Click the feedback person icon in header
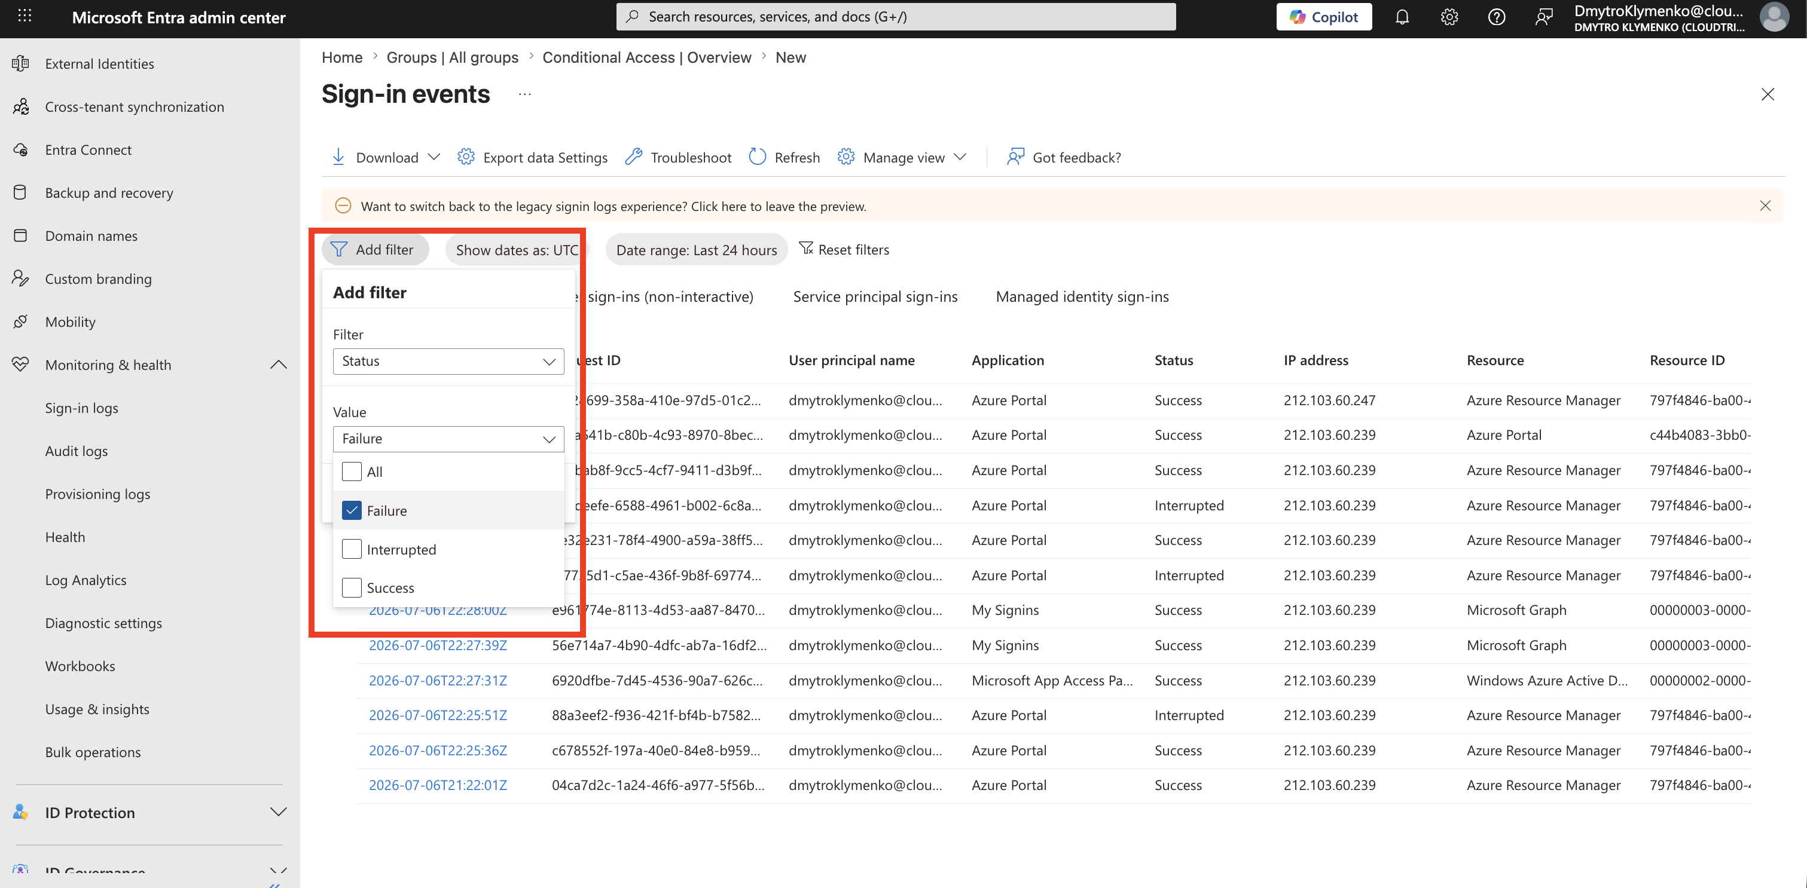Image resolution: width=1807 pixels, height=888 pixels. (1544, 17)
